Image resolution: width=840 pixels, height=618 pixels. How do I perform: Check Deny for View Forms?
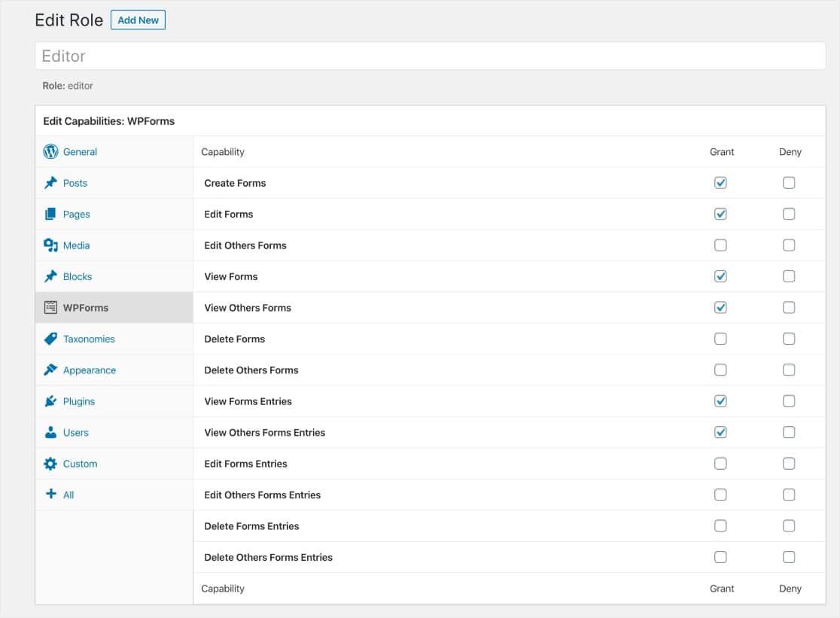pyautogui.click(x=789, y=276)
